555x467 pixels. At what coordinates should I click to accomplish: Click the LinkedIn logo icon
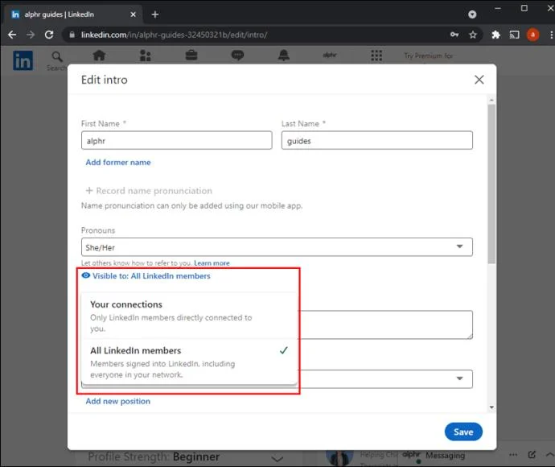click(x=23, y=60)
